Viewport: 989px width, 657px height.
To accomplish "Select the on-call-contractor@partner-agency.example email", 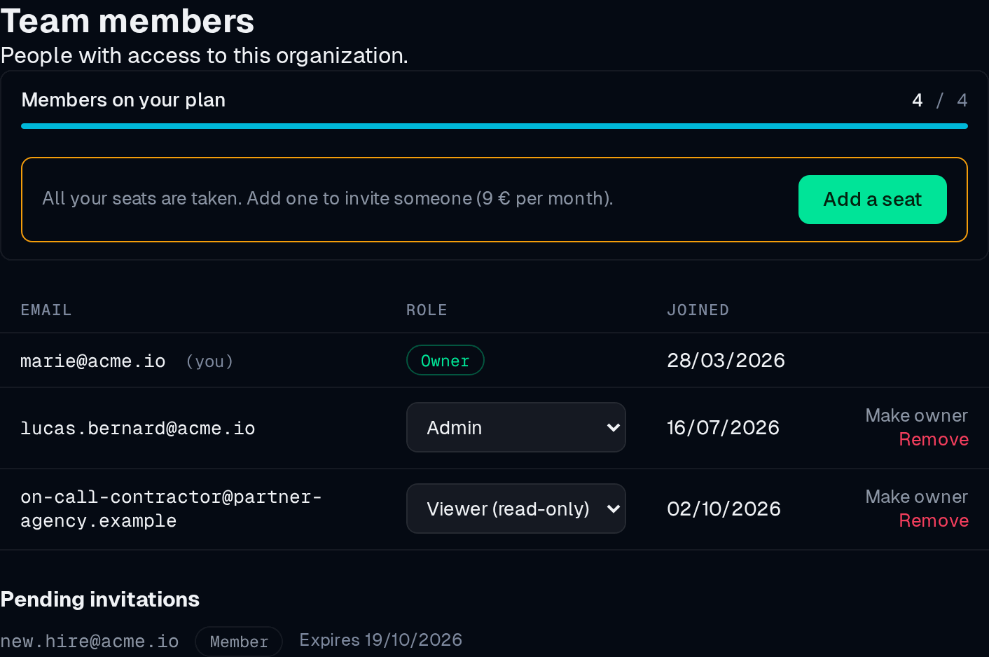I will point(171,509).
